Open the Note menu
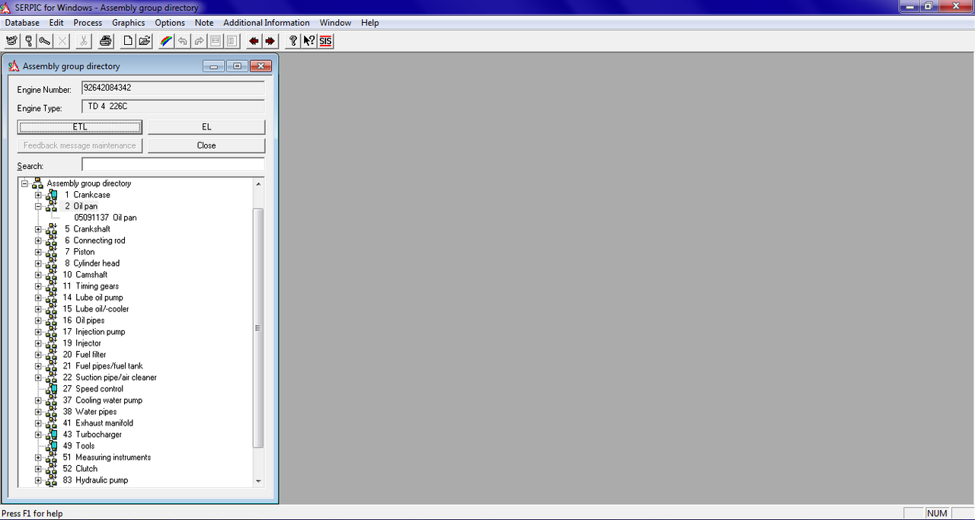Screen dimensions: 975x520 [204, 23]
